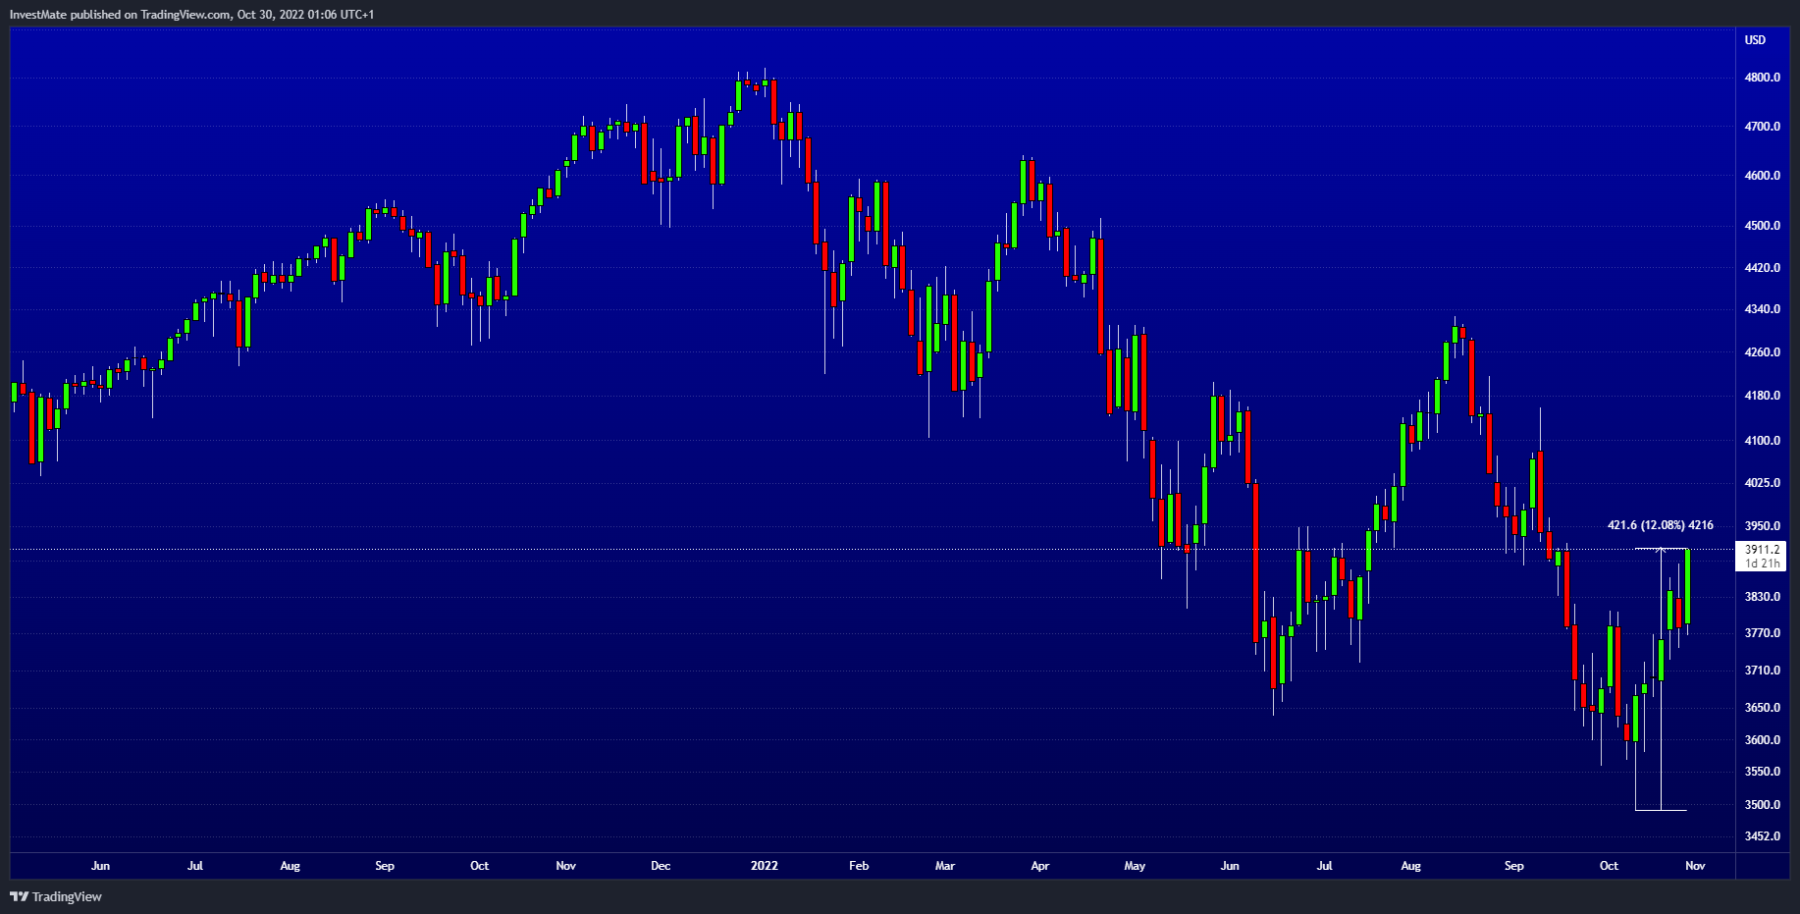
Task: Select the 4180.0 price axis label
Action: (1763, 396)
